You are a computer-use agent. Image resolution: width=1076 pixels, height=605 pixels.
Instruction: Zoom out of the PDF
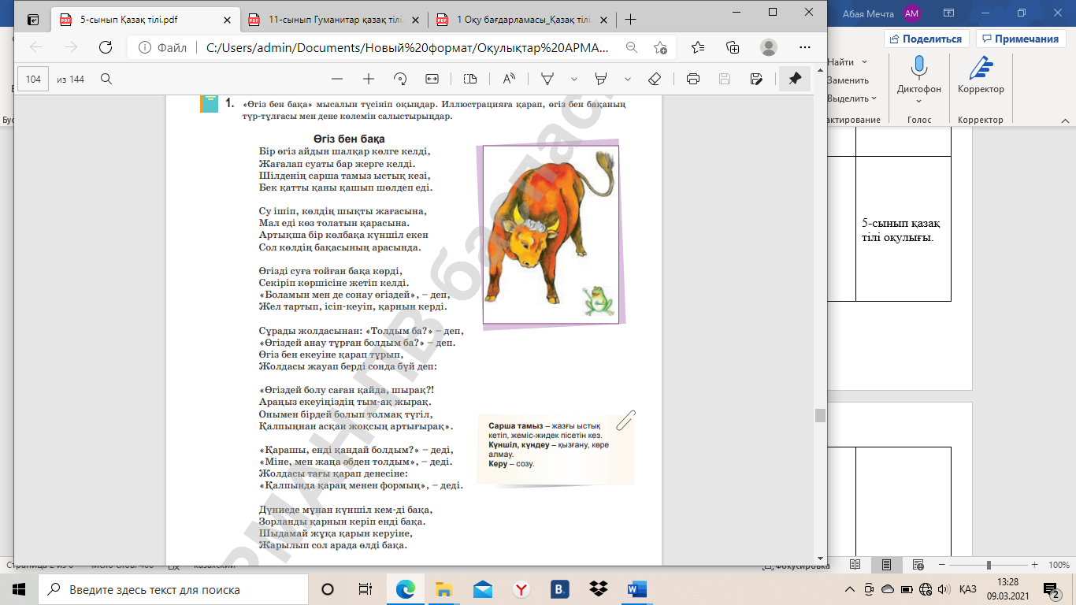[337, 79]
